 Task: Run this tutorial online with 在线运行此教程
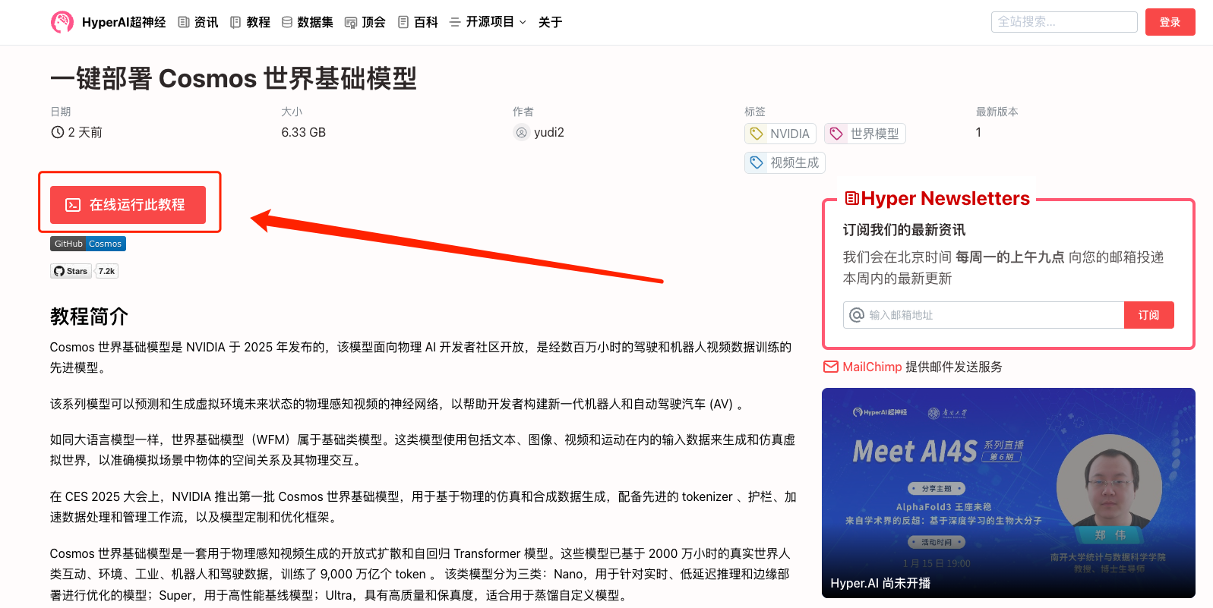(x=128, y=205)
